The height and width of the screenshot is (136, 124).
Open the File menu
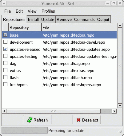[x=7, y=11]
